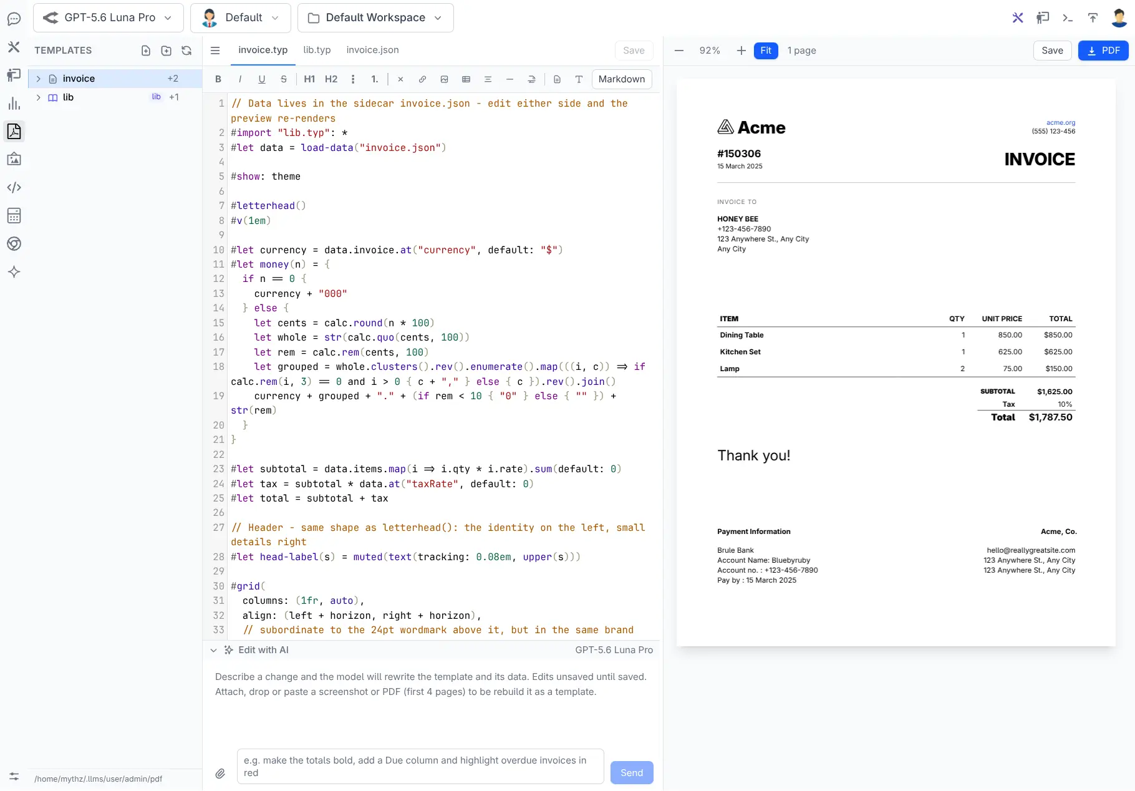1135x791 pixels.
Task: Insert numbered list
Action: (x=375, y=79)
